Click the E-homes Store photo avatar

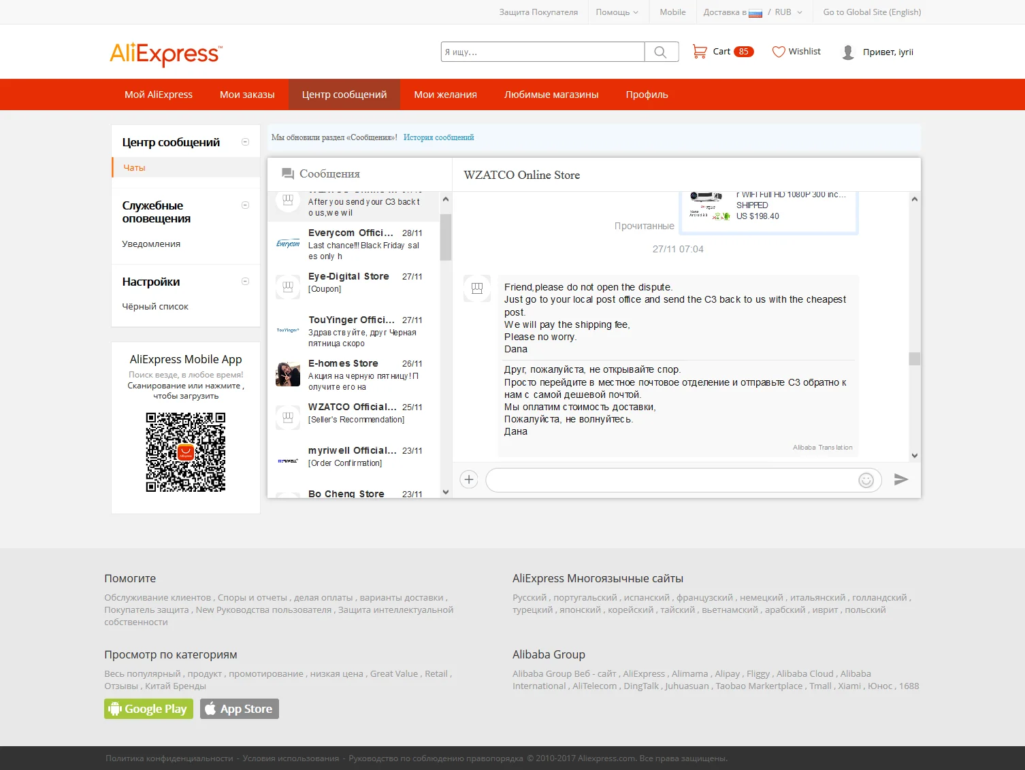click(288, 374)
